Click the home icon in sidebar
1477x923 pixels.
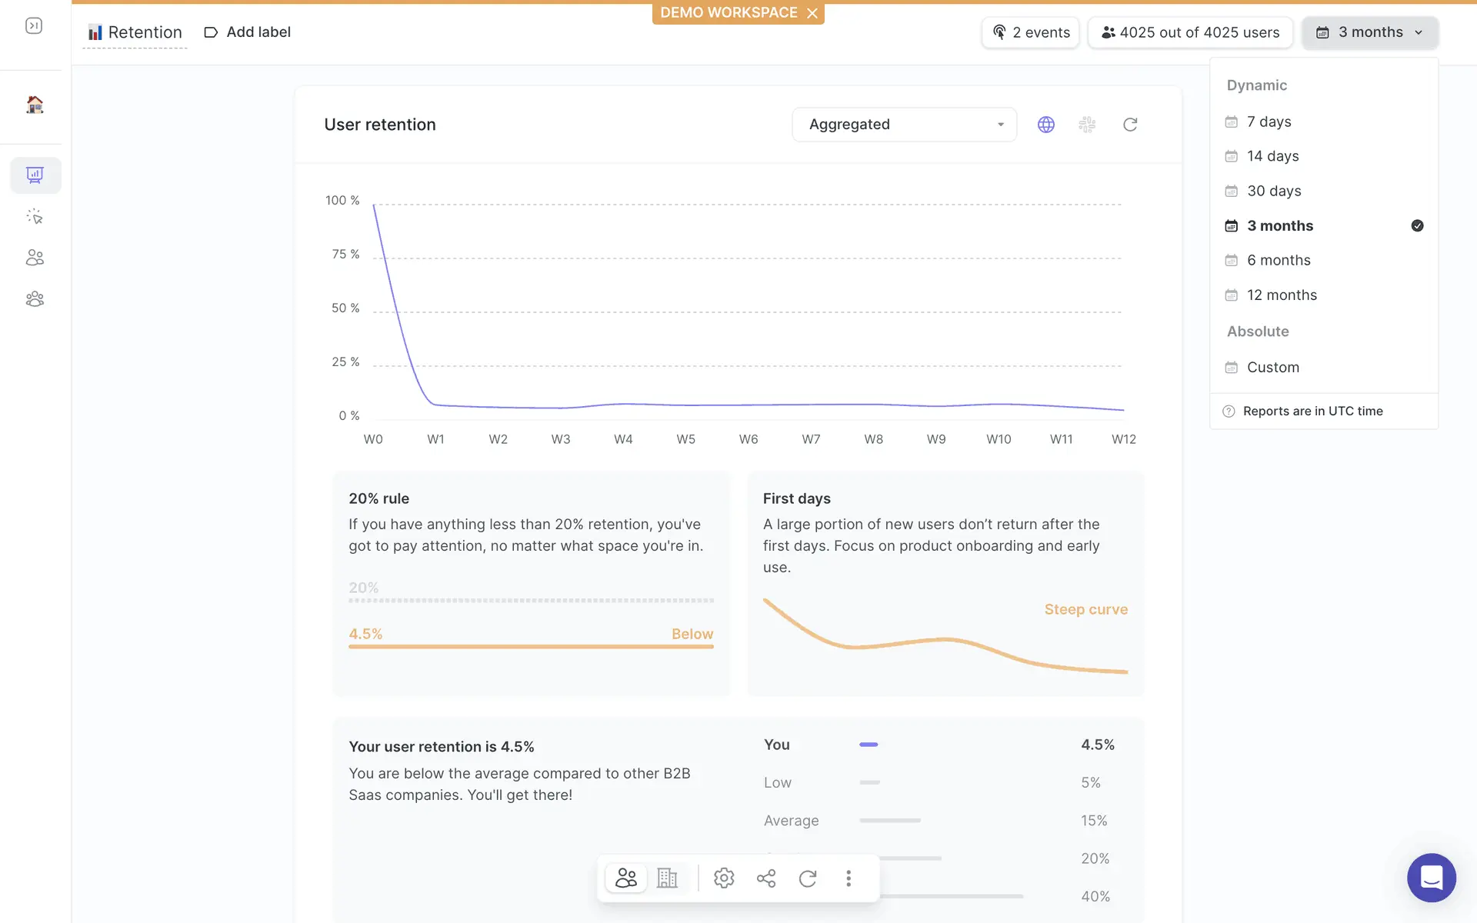(x=35, y=105)
